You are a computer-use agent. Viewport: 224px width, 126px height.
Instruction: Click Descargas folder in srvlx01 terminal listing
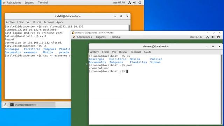click(12, 49)
